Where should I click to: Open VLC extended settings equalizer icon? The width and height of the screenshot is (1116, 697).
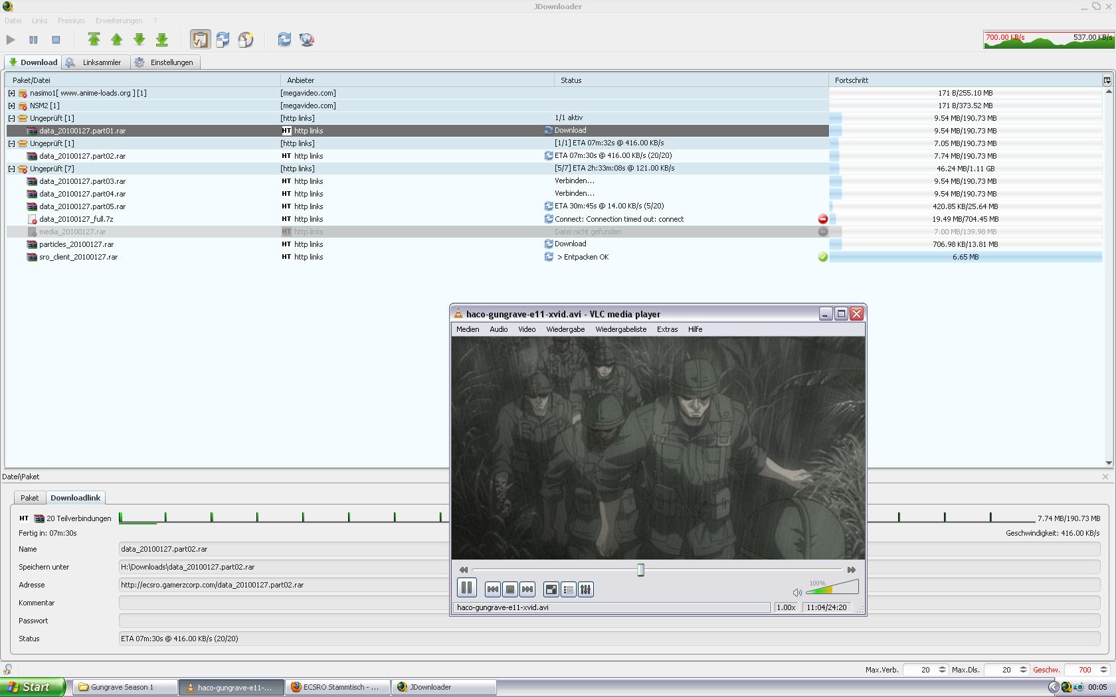coord(585,589)
